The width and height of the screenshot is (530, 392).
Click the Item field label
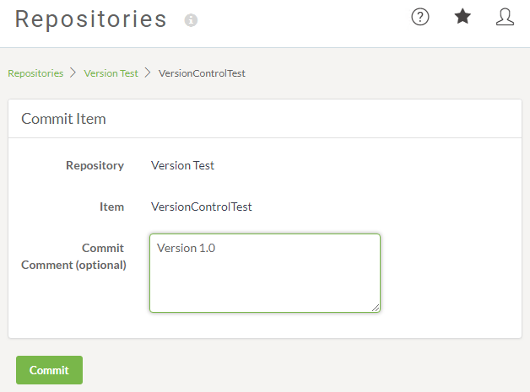(112, 207)
